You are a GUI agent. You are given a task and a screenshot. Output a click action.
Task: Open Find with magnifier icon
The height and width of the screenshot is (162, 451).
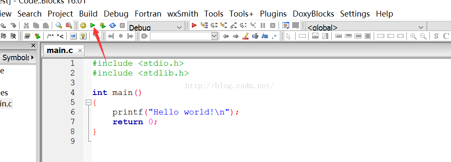[x=59, y=25]
